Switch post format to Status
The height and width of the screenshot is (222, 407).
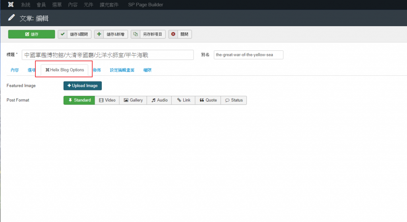coord(234,100)
